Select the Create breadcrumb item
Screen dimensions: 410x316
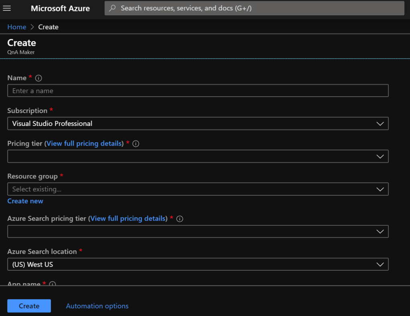(x=48, y=27)
